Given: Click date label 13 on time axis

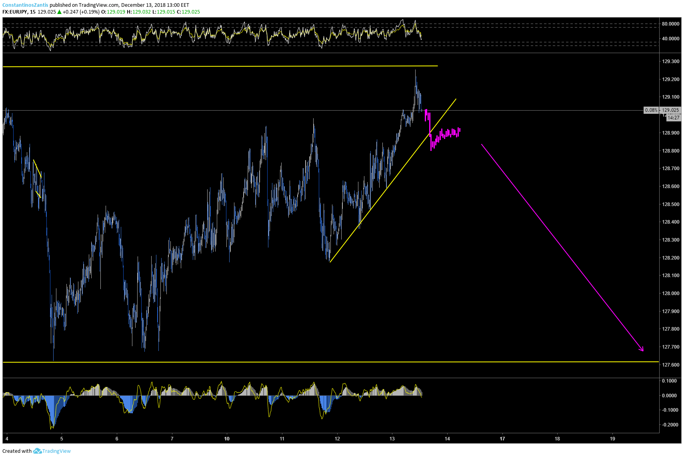Looking at the screenshot, I should coord(392,439).
